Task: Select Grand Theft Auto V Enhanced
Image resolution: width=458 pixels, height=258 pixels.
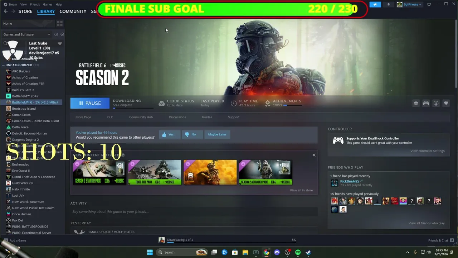Action: 34,177
